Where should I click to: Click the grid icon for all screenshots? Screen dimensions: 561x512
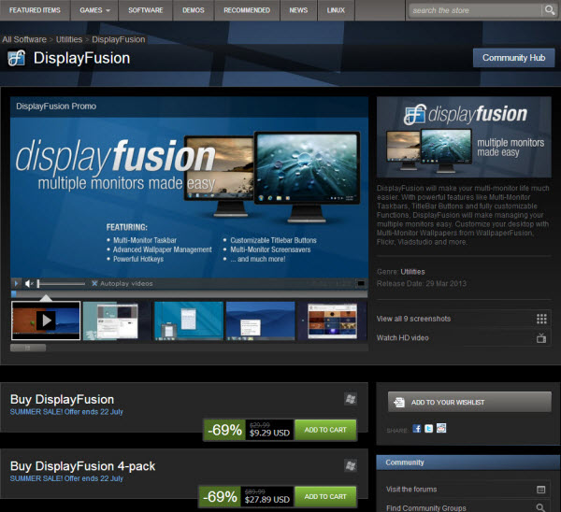pyautogui.click(x=541, y=319)
